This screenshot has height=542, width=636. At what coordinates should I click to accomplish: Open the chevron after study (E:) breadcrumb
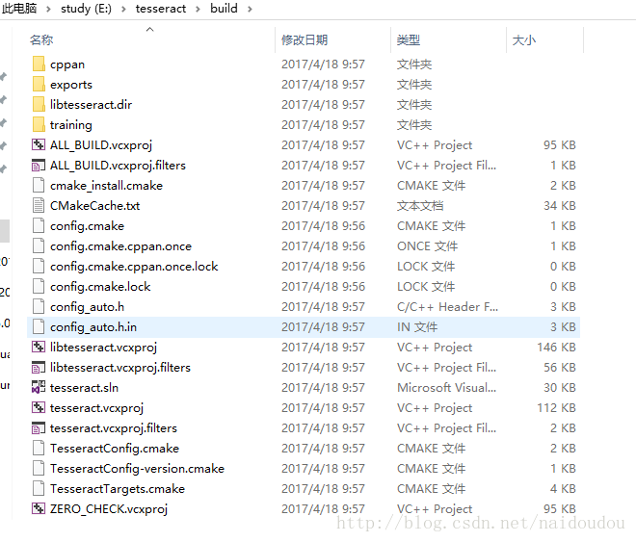click(124, 9)
